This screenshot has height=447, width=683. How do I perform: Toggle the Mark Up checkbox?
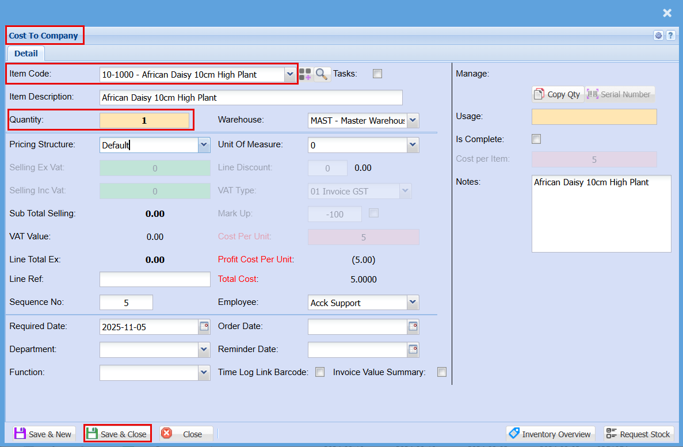tap(374, 213)
